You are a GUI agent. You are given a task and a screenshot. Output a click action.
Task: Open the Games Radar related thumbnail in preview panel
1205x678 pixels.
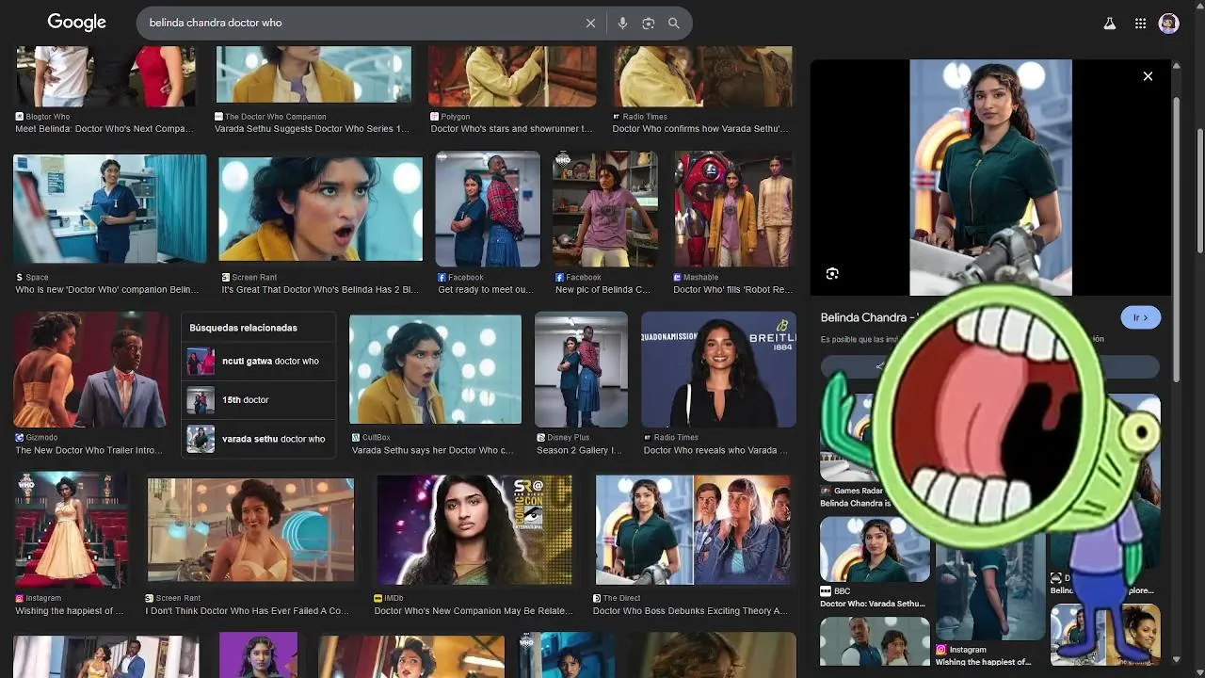(x=847, y=438)
